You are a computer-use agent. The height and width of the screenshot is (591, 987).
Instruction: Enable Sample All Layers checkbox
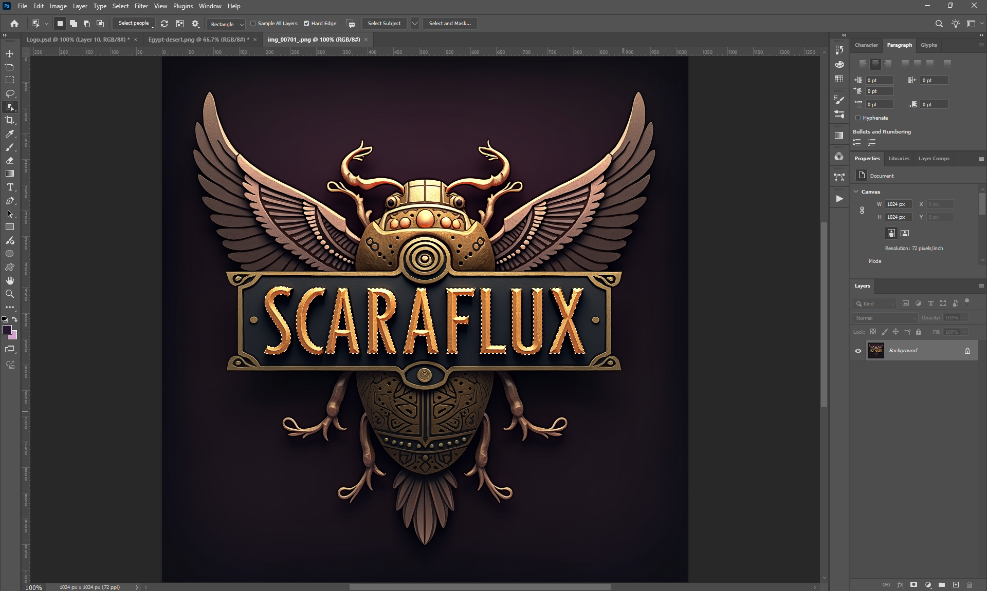(x=253, y=23)
